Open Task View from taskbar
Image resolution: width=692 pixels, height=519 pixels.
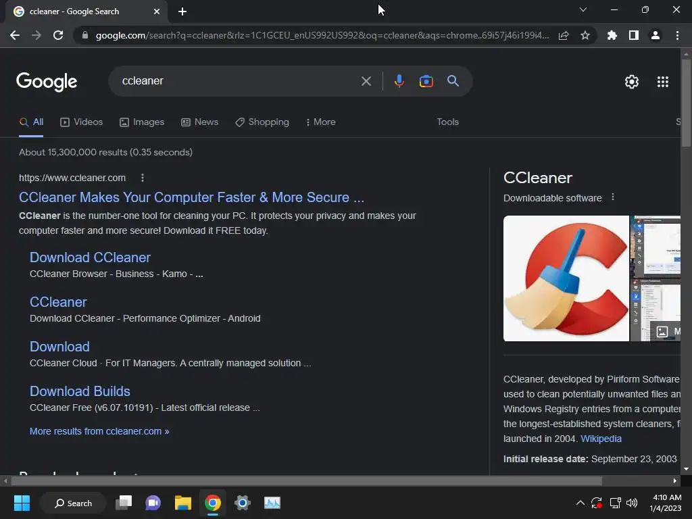124,503
